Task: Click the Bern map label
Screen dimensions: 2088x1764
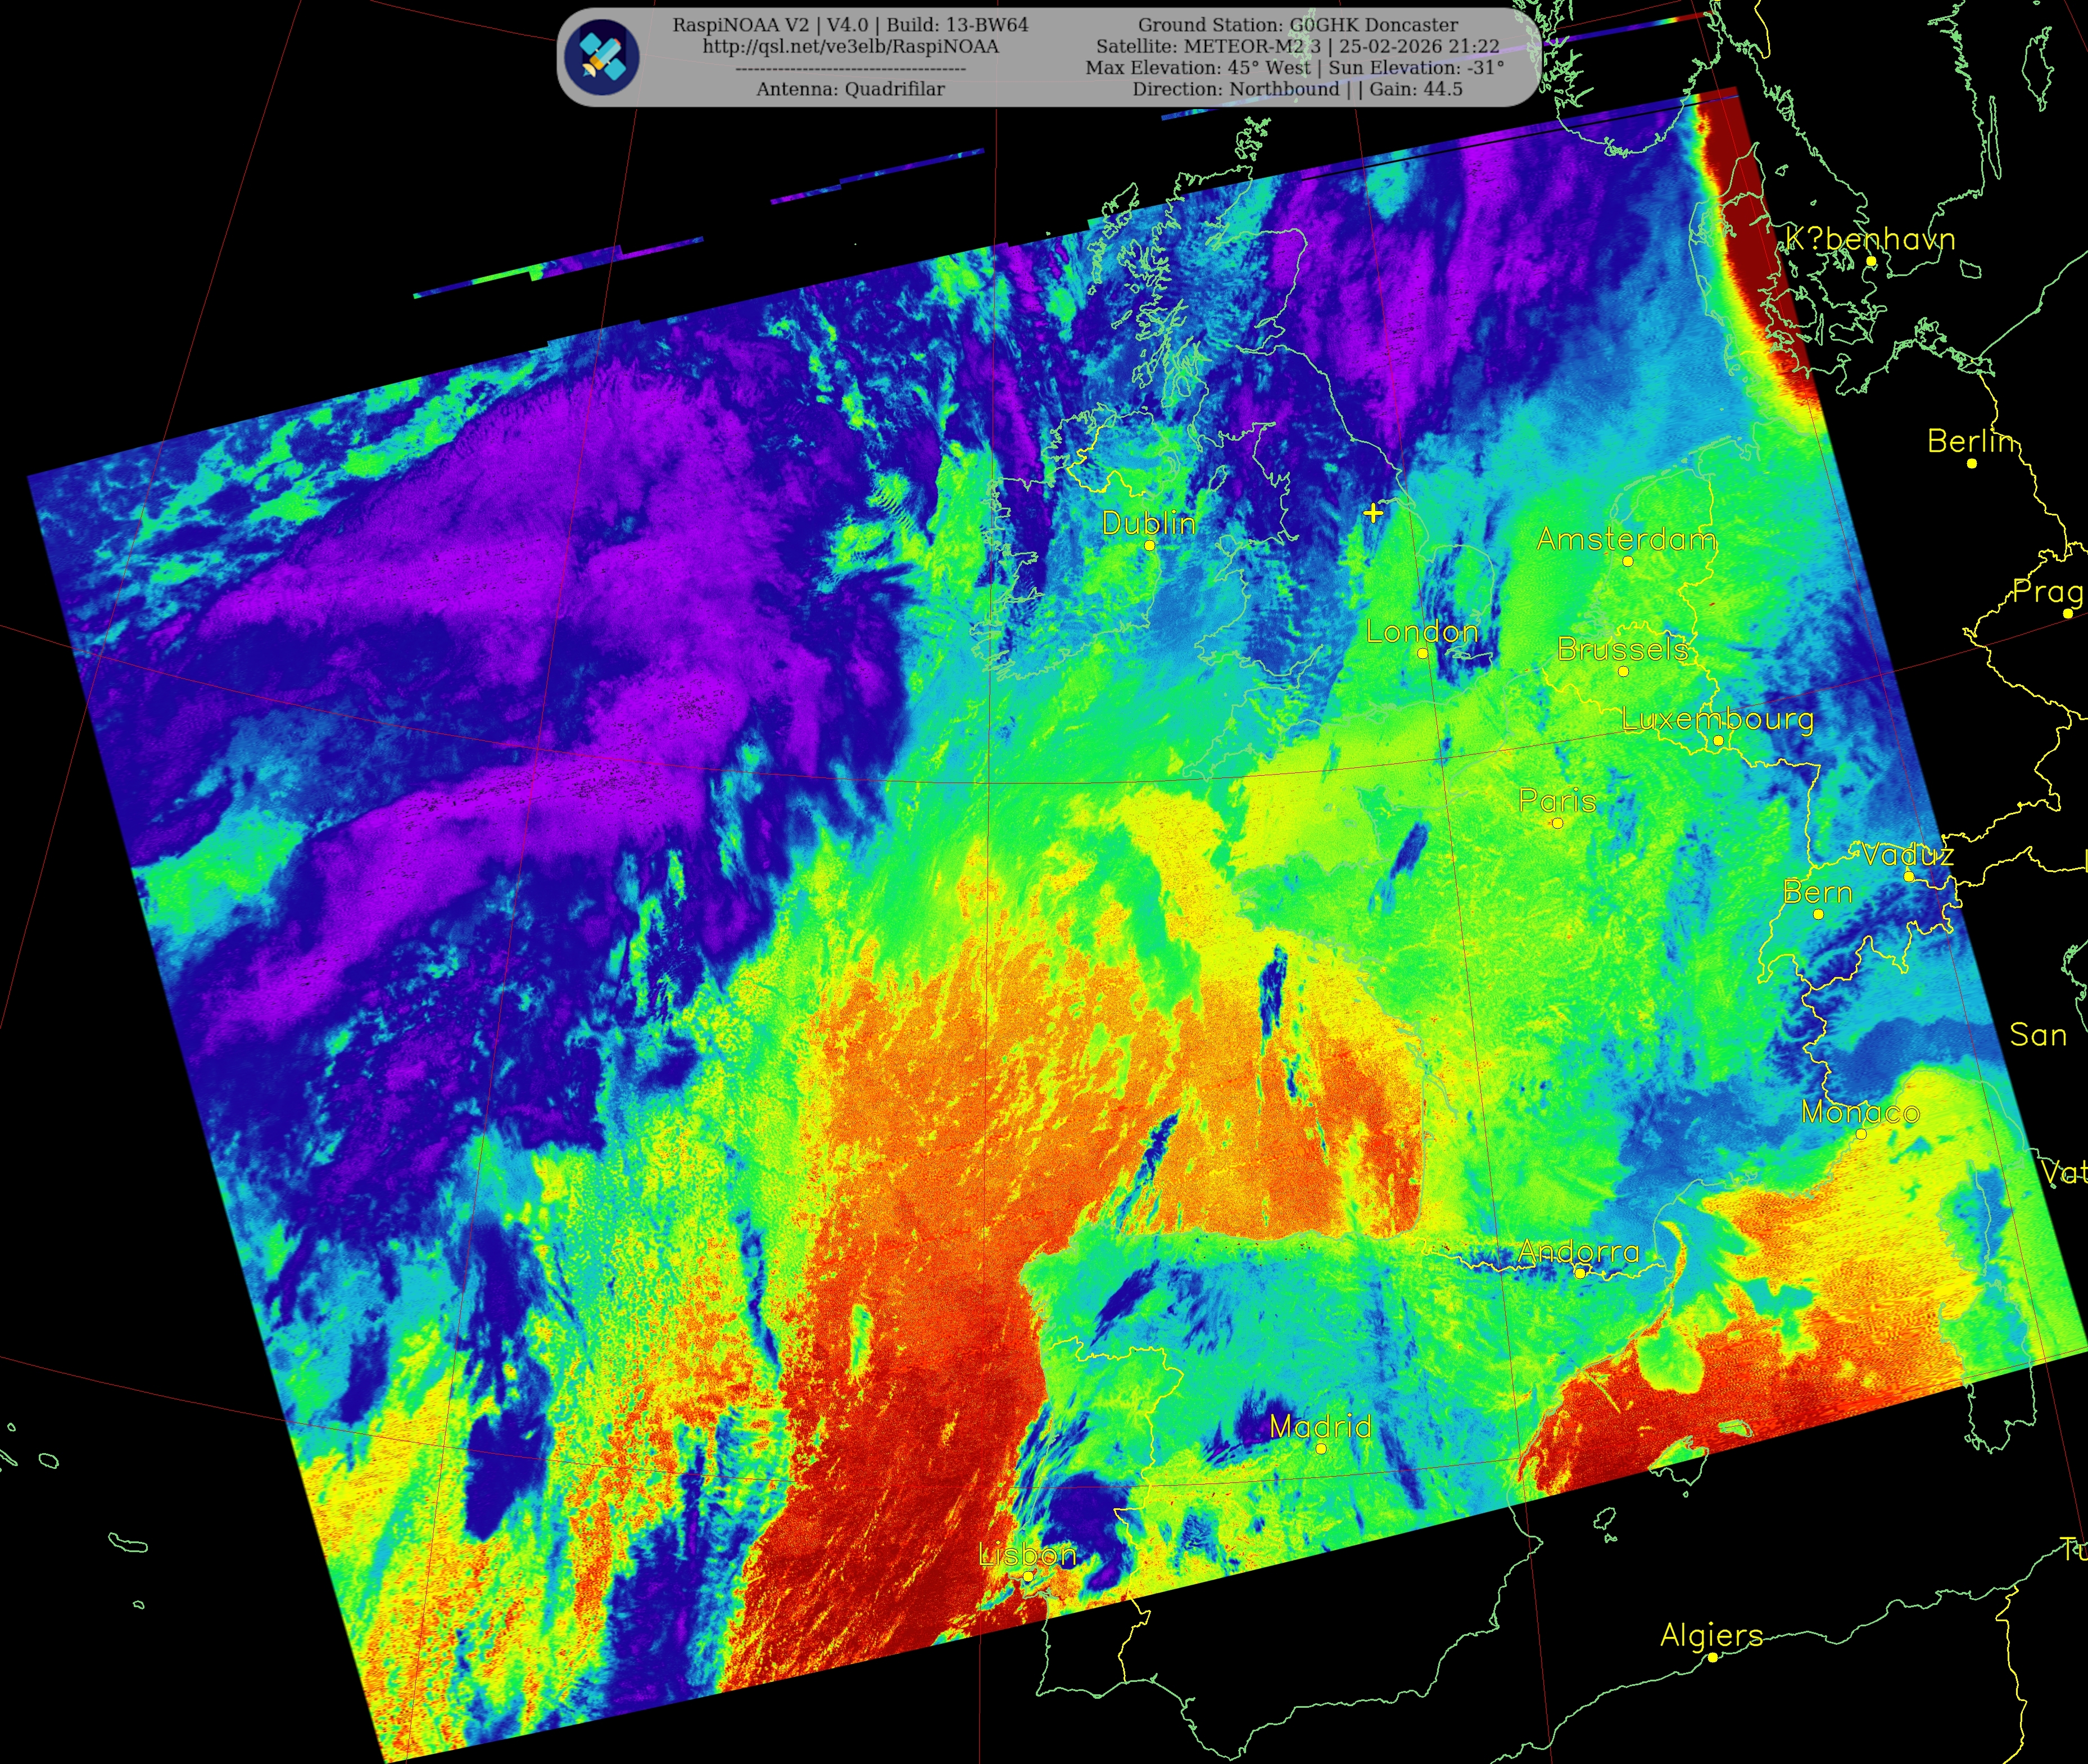Action: tap(1817, 892)
